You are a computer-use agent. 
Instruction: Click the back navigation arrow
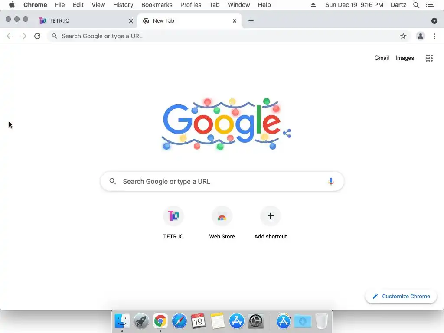[x=10, y=36]
